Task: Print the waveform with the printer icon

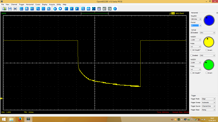Action: pyautogui.click(x=15, y=9)
